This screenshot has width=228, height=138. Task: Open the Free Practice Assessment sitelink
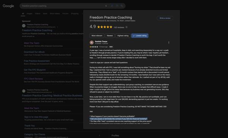[37, 61]
